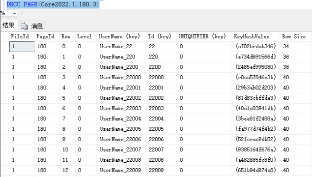Click the FileId column header
The image size is (312, 177).
(22, 36)
